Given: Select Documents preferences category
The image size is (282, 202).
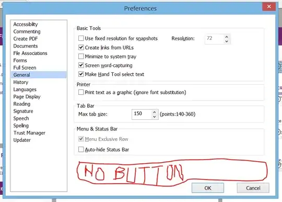Looking at the screenshot, I should click(x=26, y=46).
